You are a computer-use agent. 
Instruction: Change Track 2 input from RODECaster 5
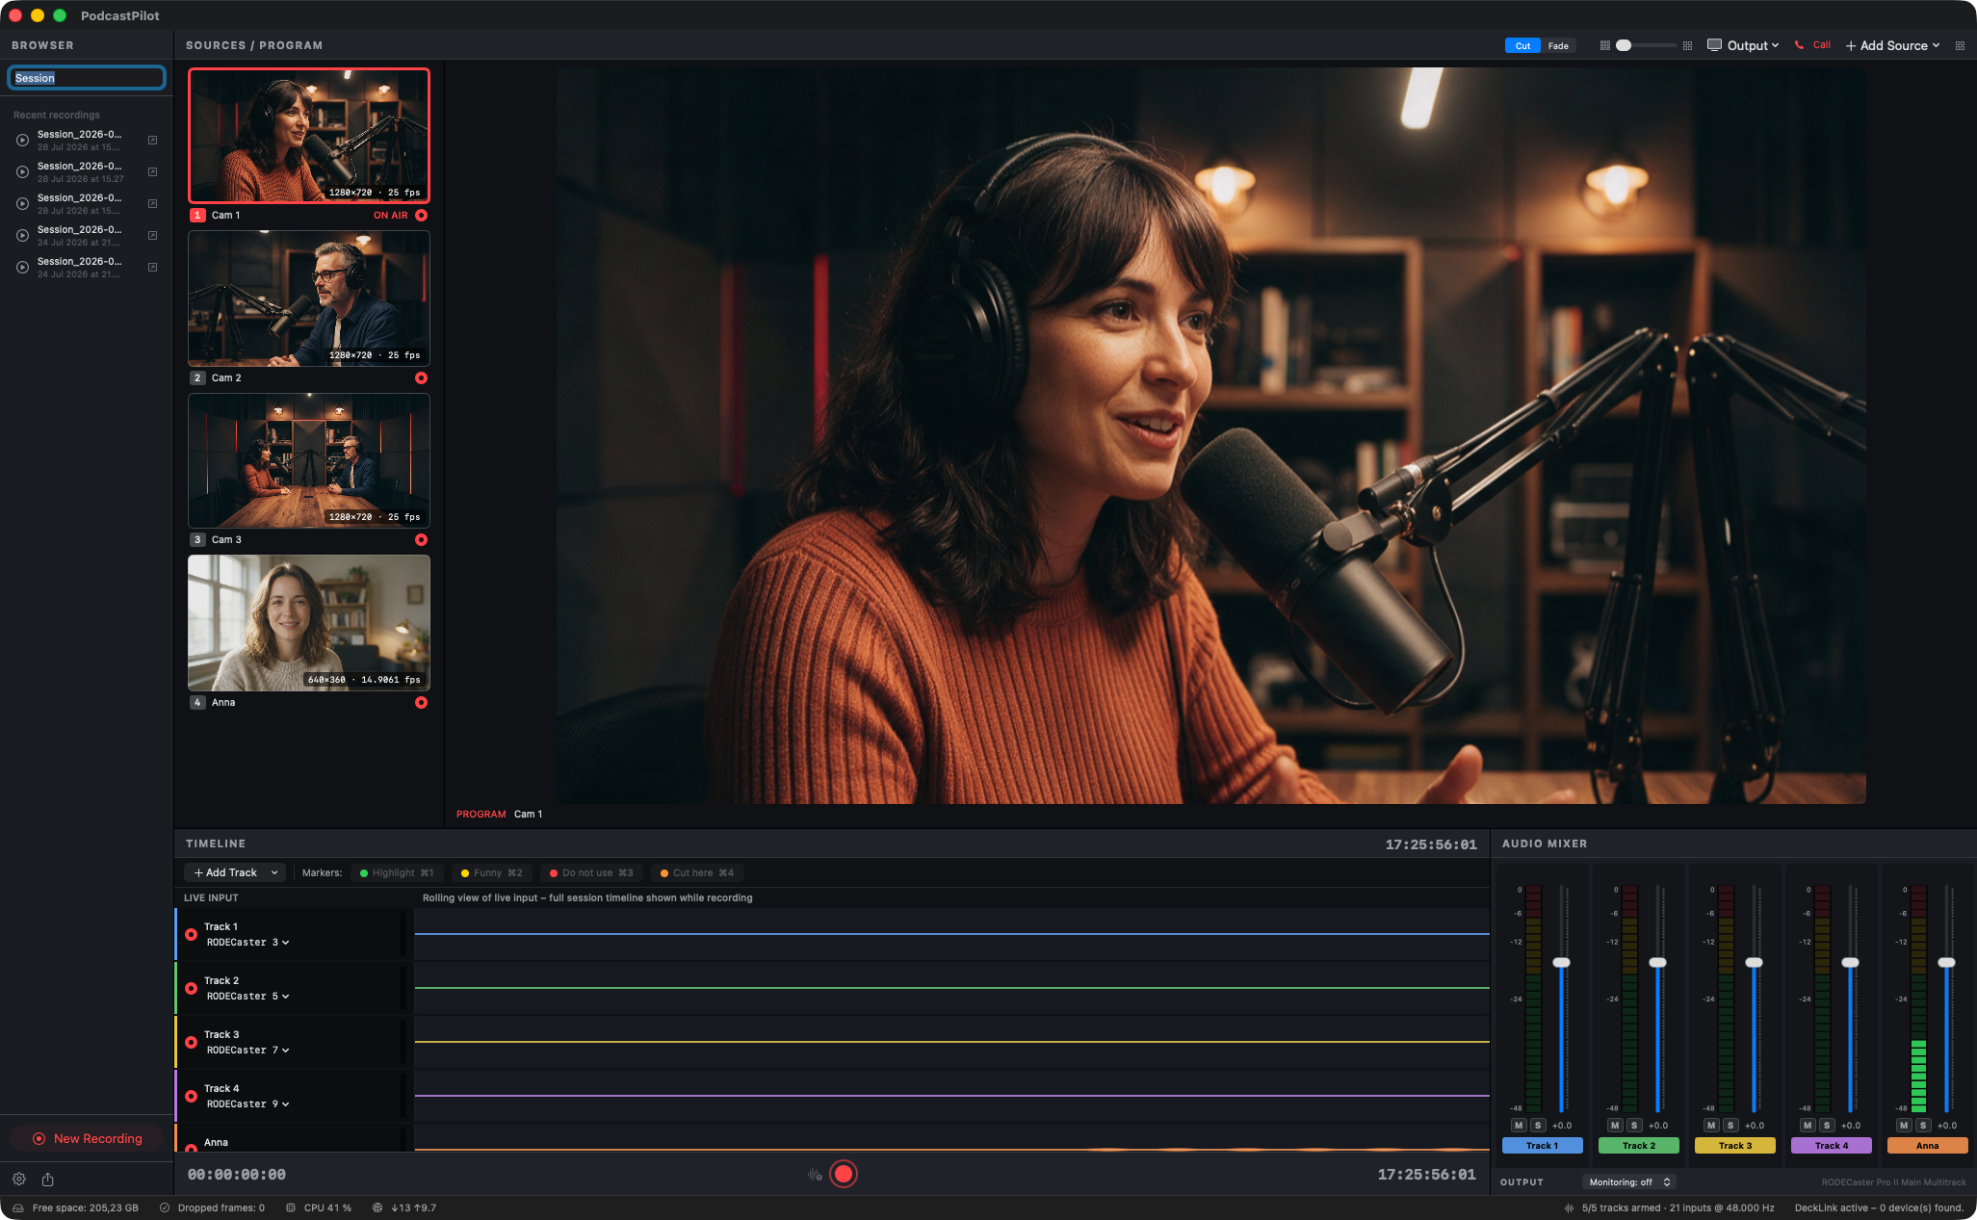(247, 997)
